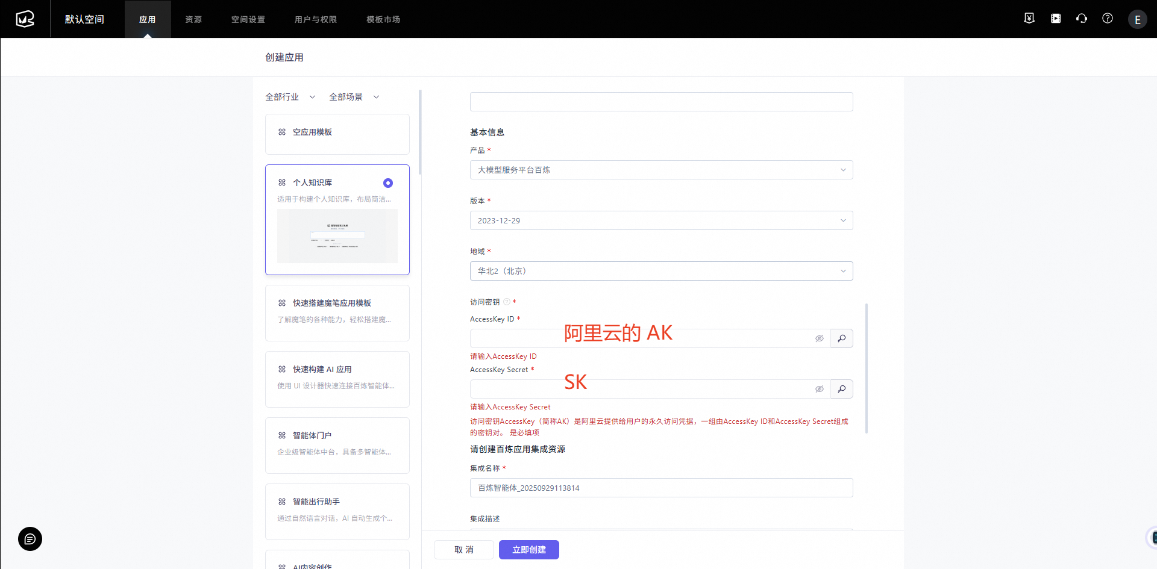Image resolution: width=1157 pixels, height=569 pixels.
Task: Click the 请创建百炼应用集成资源 heading
Action: click(x=518, y=449)
